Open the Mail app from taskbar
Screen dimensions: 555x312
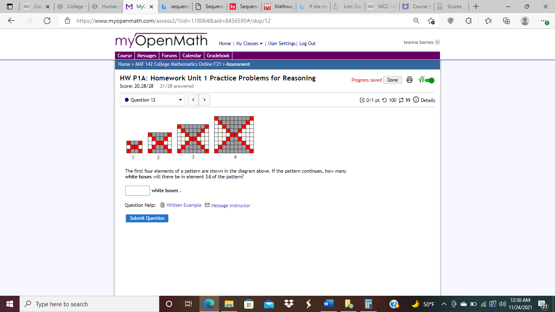click(x=269, y=304)
